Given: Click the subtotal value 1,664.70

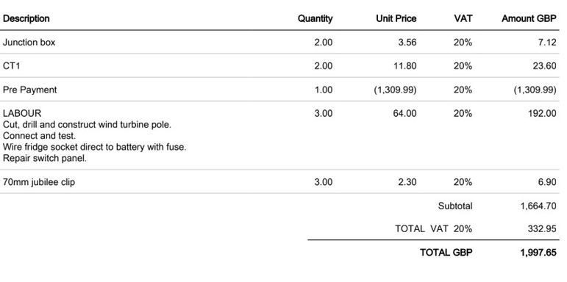Looking at the screenshot, I should [x=538, y=206].
